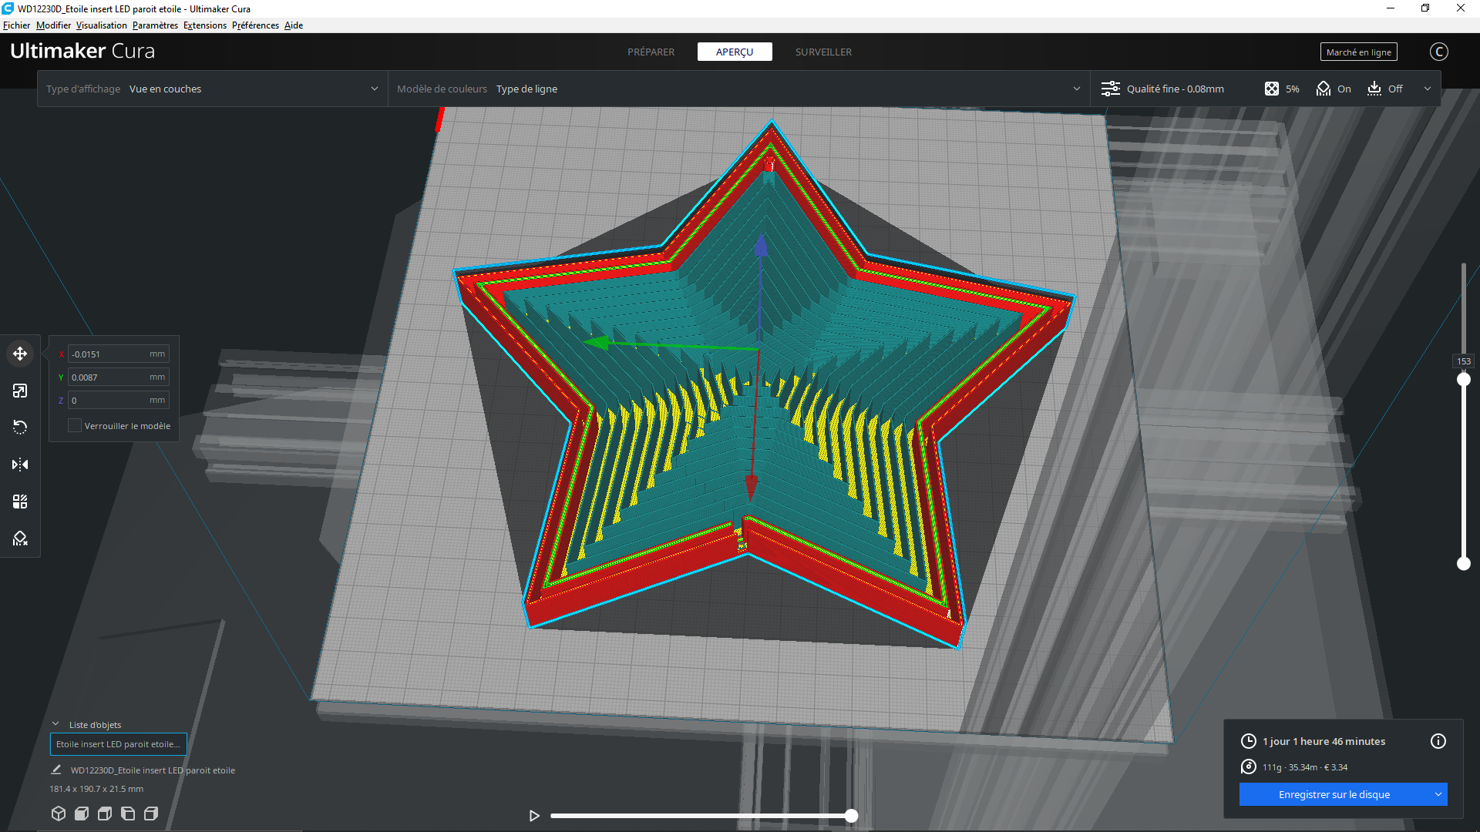Switch to 3D view cube icon

[x=59, y=814]
